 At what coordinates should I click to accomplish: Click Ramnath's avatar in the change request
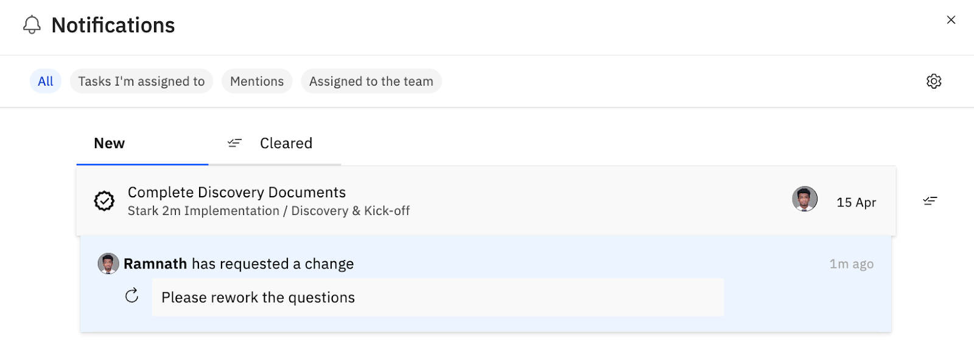(108, 264)
